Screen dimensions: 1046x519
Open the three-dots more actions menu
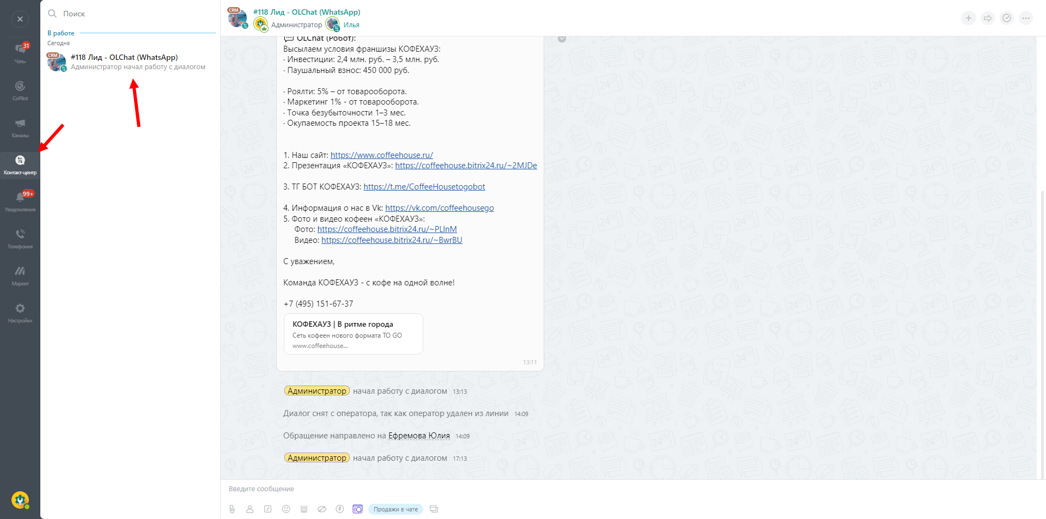tap(1026, 19)
